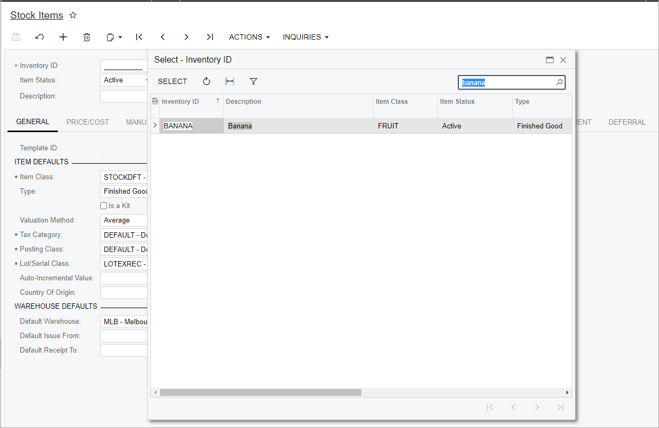Click Auto-Incremental Value field
The width and height of the screenshot is (659, 428).
[x=124, y=278]
